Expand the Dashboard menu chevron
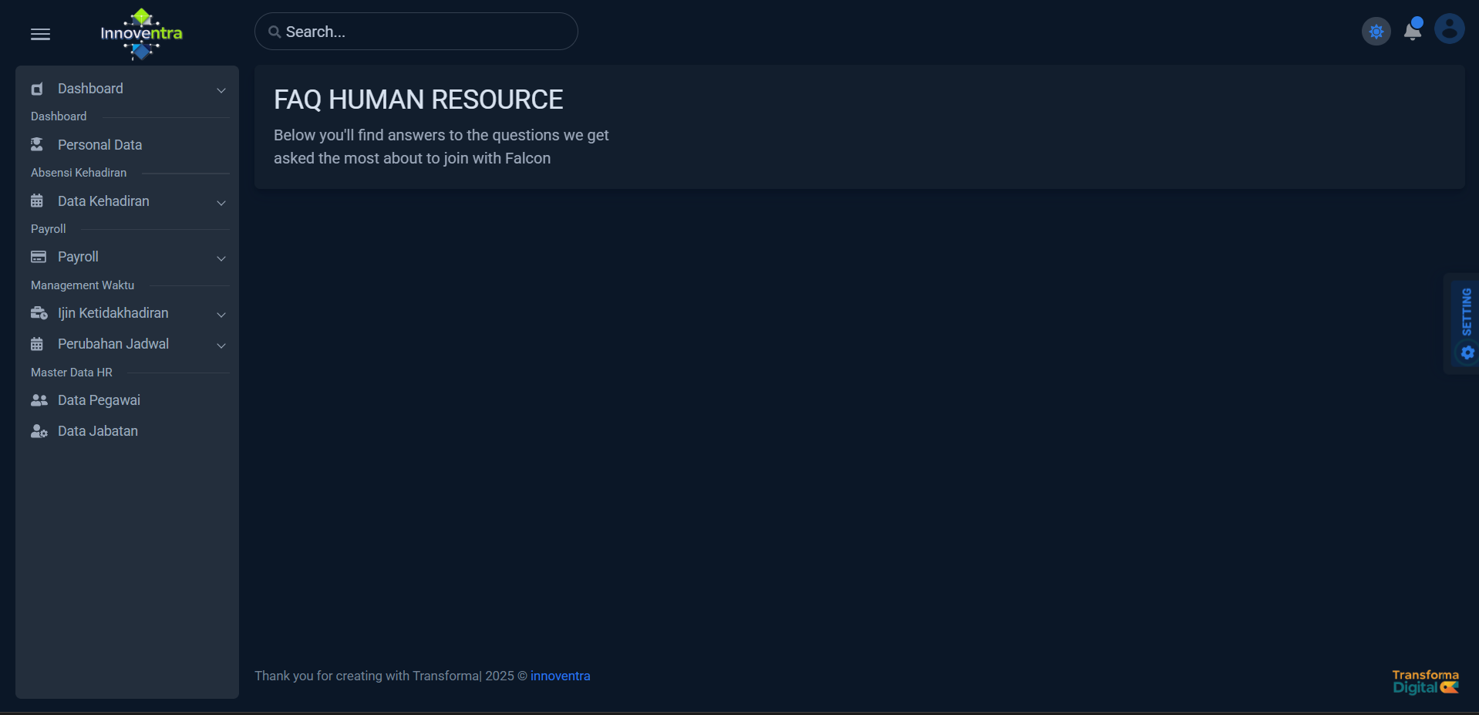The width and height of the screenshot is (1479, 715). click(x=221, y=89)
